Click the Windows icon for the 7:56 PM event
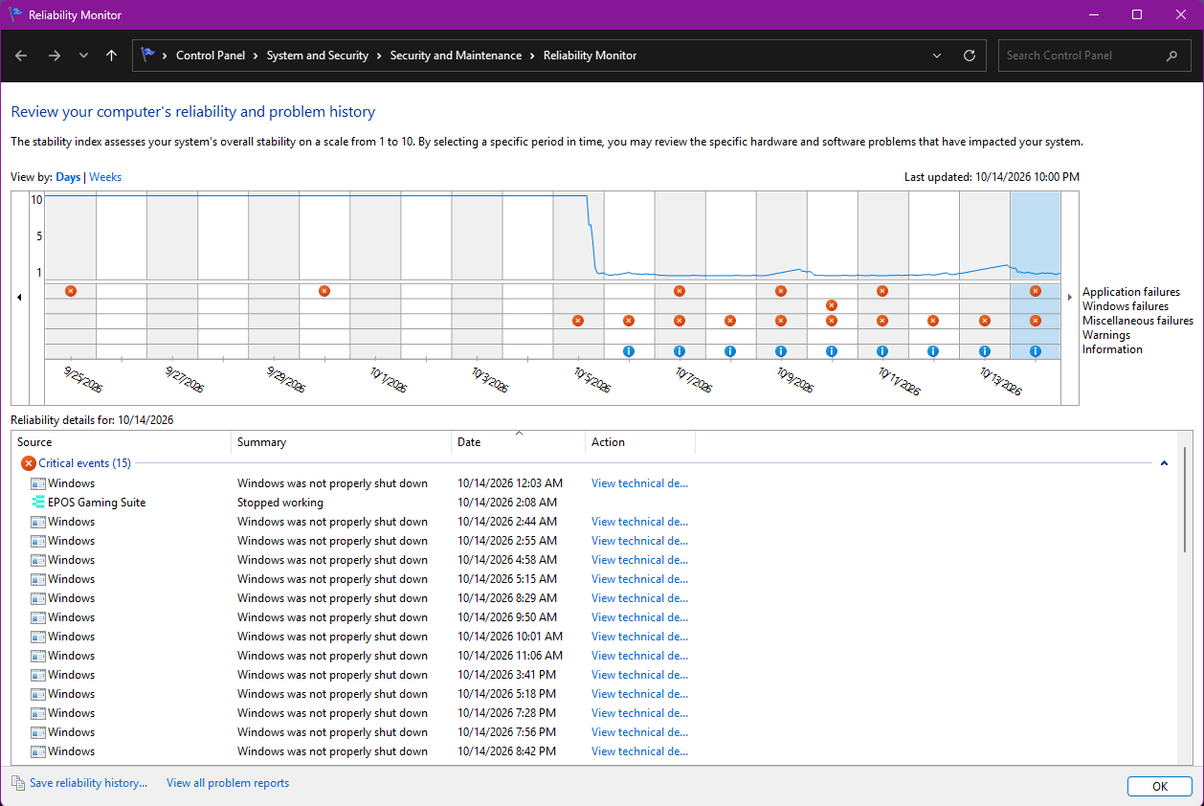This screenshot has width=1204, height=806. point(38,732)
